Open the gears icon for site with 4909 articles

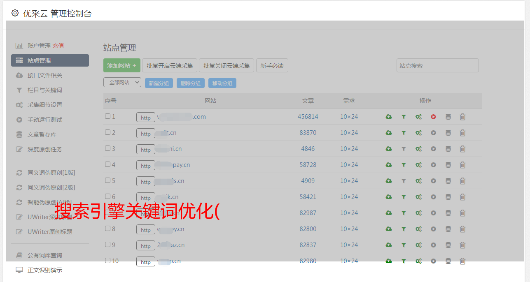[x=418, y=181]
